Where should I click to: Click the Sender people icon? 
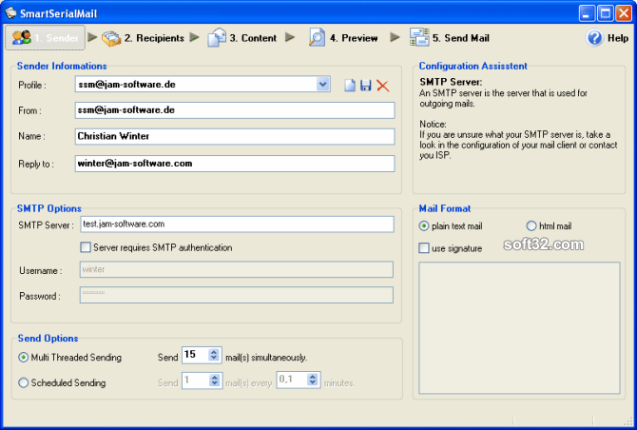[22, 38]
